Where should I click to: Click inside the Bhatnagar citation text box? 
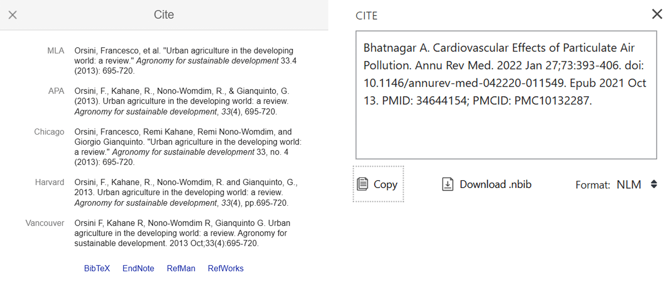click(x=506, y=95)
